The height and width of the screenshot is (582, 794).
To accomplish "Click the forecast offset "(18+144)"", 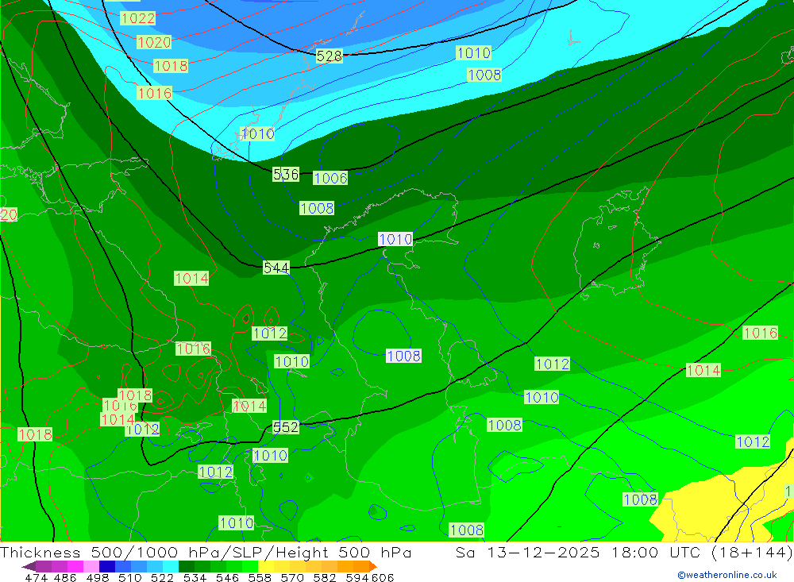I will coord(751,552).
